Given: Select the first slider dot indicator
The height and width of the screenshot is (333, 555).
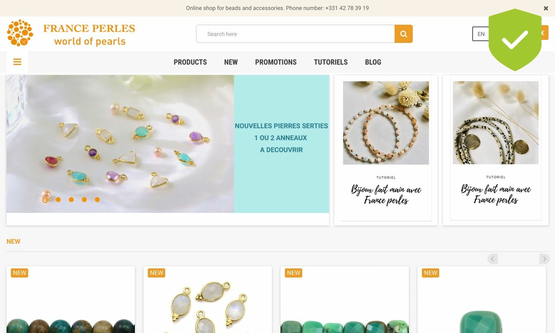Looking at the screenshot, I should [x=45, y=200].
